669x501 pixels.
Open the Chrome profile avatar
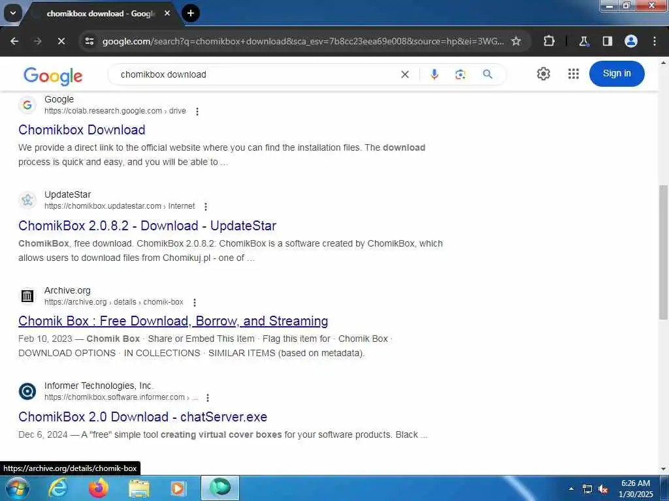631,41
